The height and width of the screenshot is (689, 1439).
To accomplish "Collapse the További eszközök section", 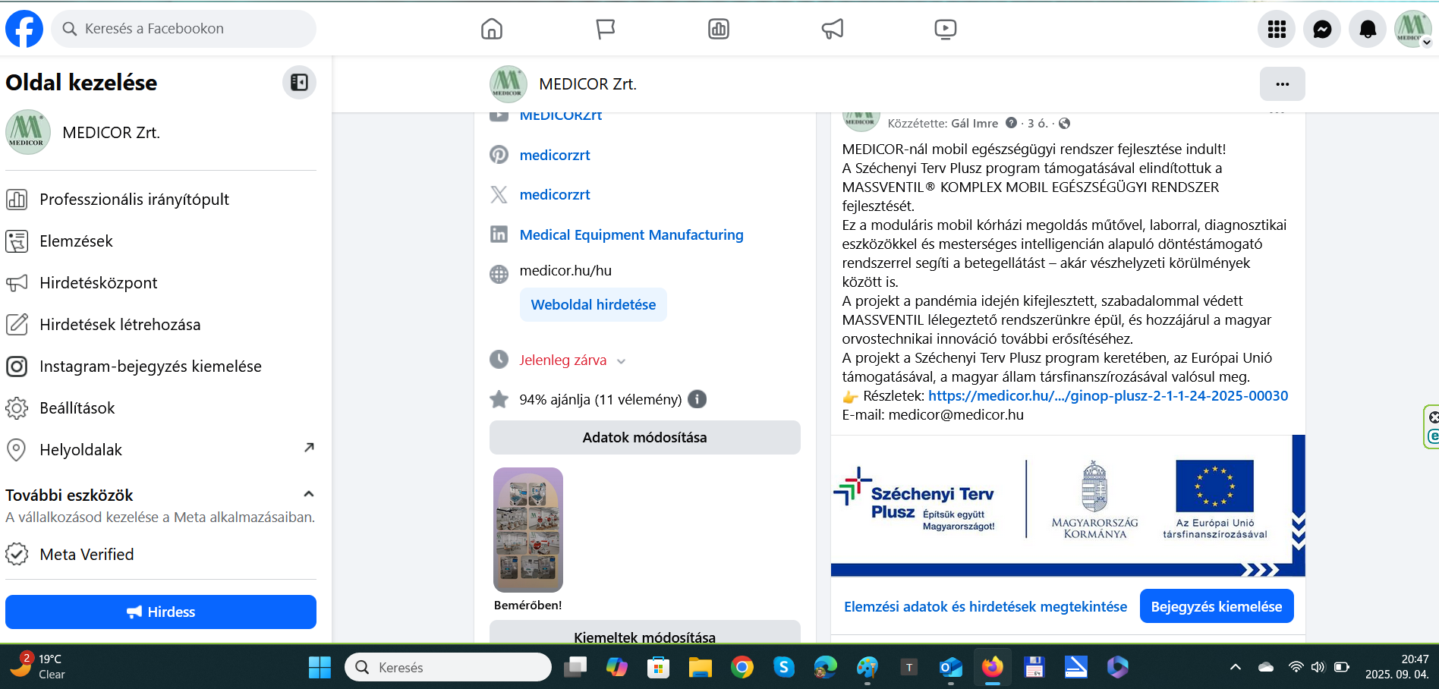I will click(308, 494).
